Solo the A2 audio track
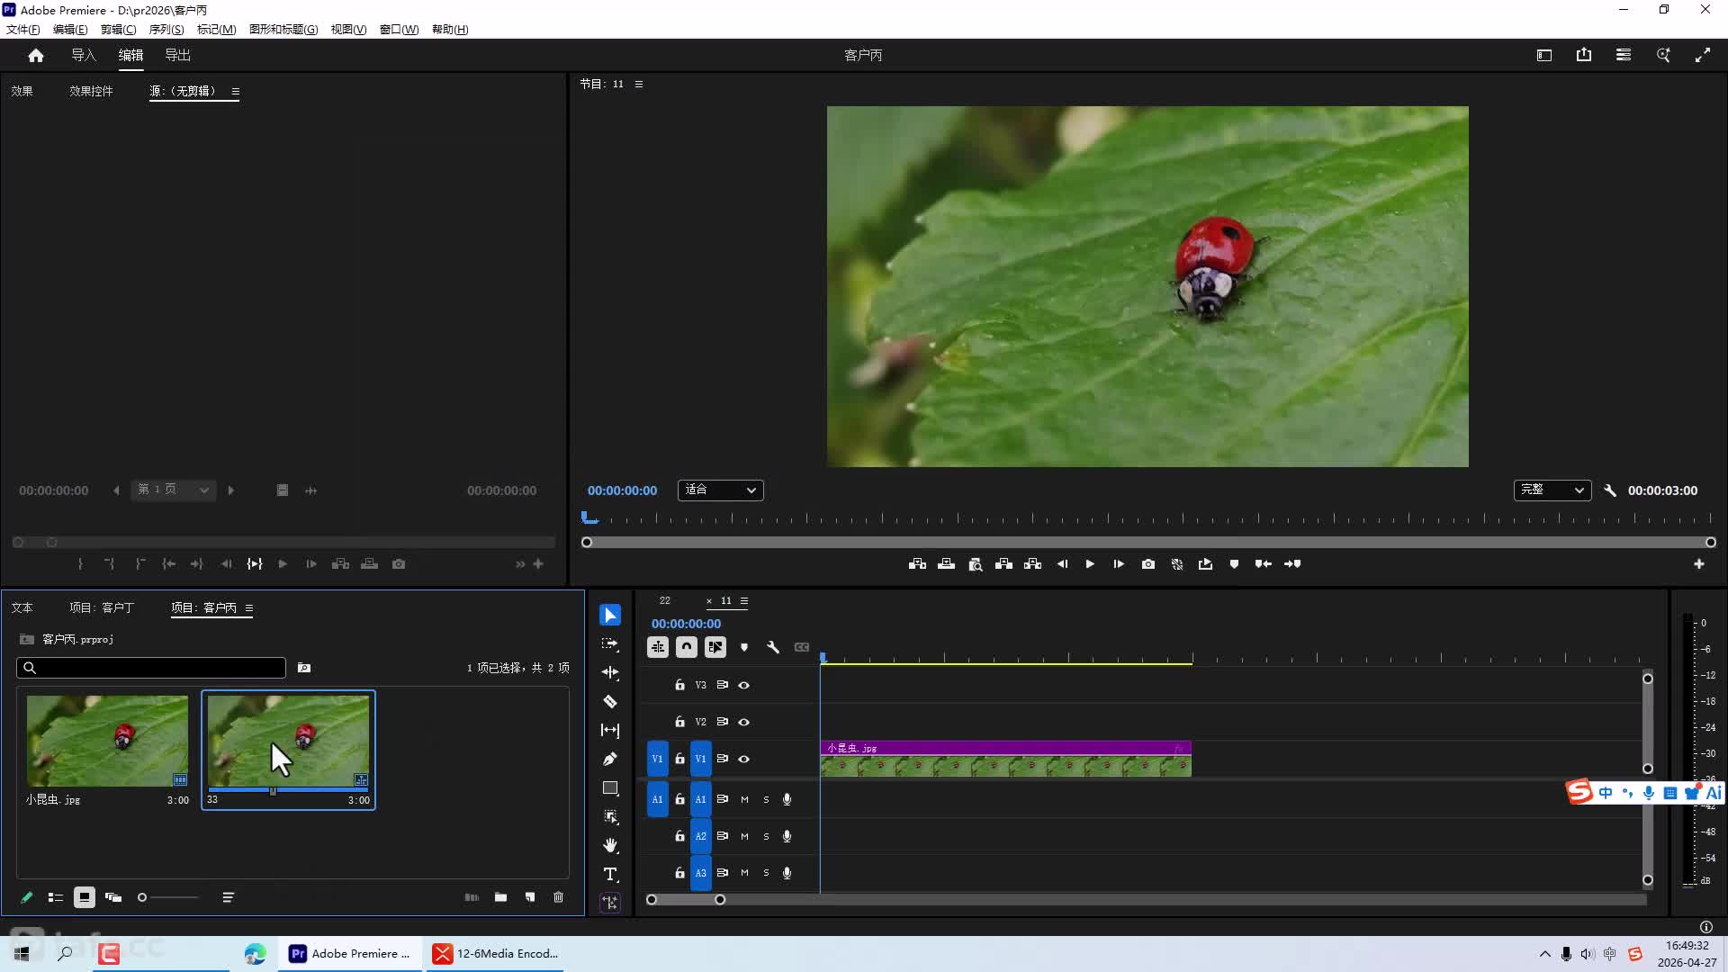 coord(766,837)
